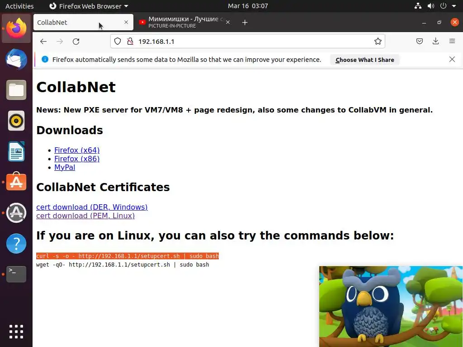This screenshot has width=463, height=347.
Task: Click the highlighted curl command line
Action: [x=128, y=256]
